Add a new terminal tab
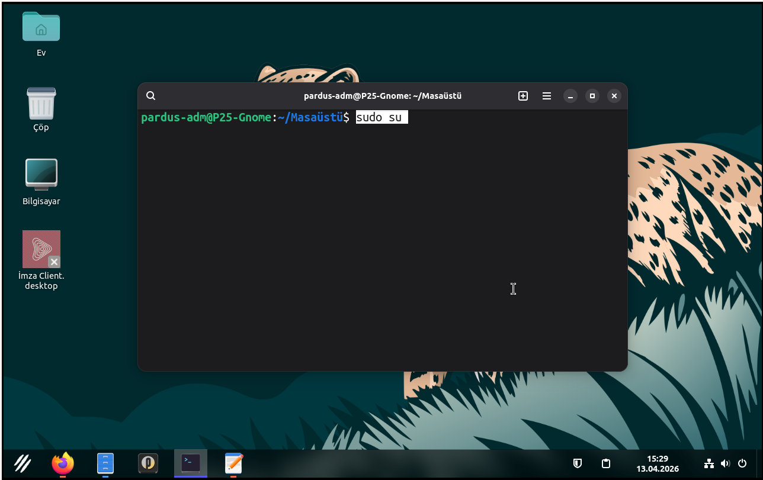Image resolution: width=763 pixels, height=480 pixels. [x=523, y=96]
